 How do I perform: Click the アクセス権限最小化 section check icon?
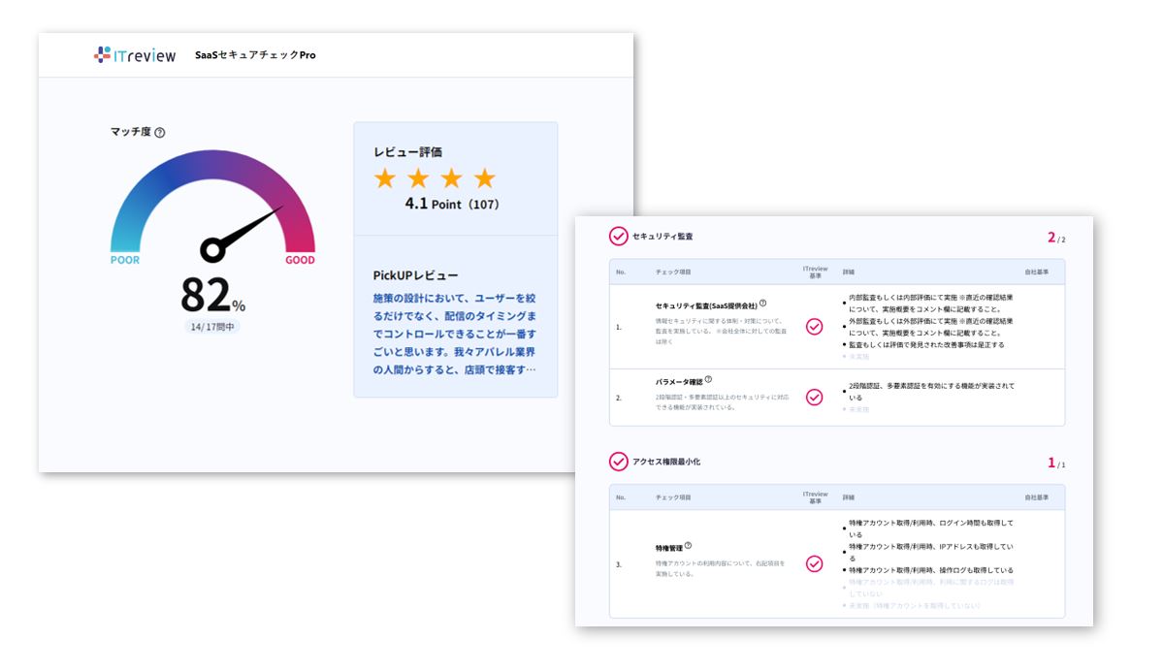pos(618,462)
